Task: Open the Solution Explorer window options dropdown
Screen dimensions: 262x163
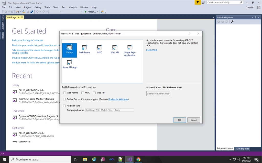Action: (253, 17)
